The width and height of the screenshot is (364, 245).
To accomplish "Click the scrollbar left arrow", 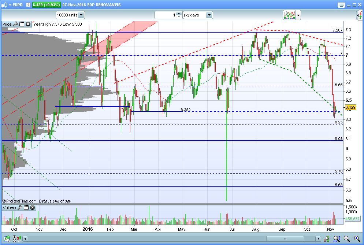I will point(25,239).
